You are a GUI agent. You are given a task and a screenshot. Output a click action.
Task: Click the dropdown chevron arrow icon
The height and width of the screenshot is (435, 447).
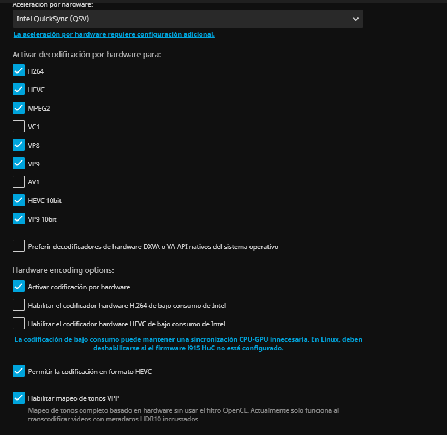(356, 19)
